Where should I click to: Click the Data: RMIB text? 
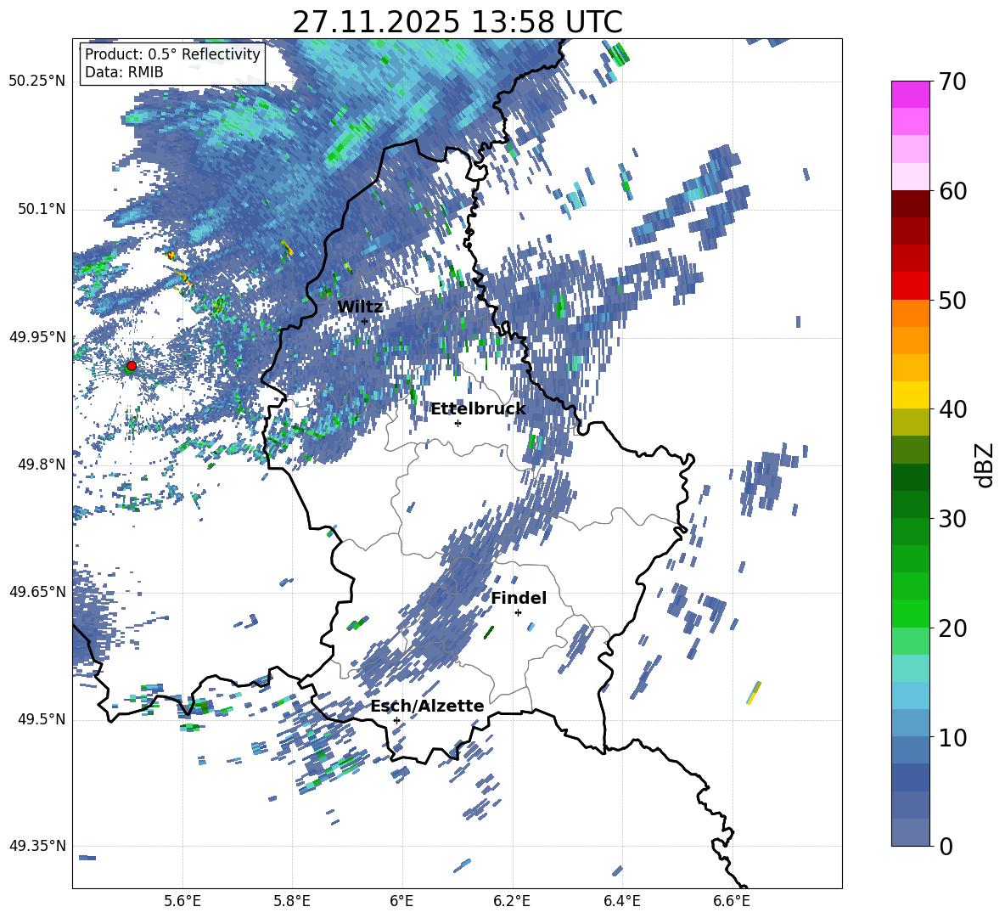pos(124,72)
